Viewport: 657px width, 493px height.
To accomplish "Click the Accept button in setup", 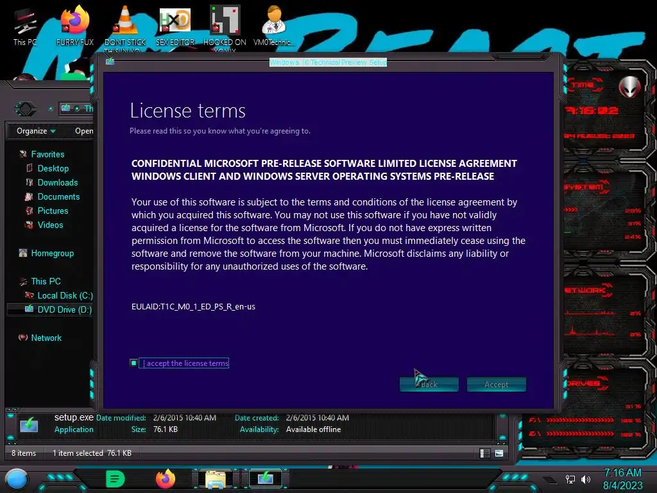I will [497, 385].
